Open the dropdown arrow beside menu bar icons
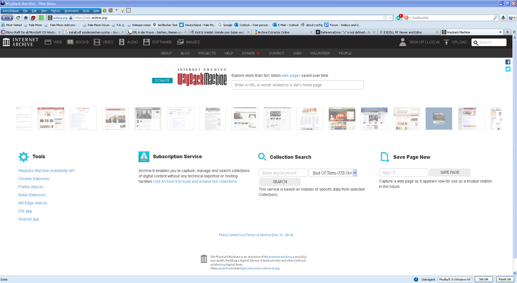The height and width of the screenshot is (283, 517). [117, 11]
